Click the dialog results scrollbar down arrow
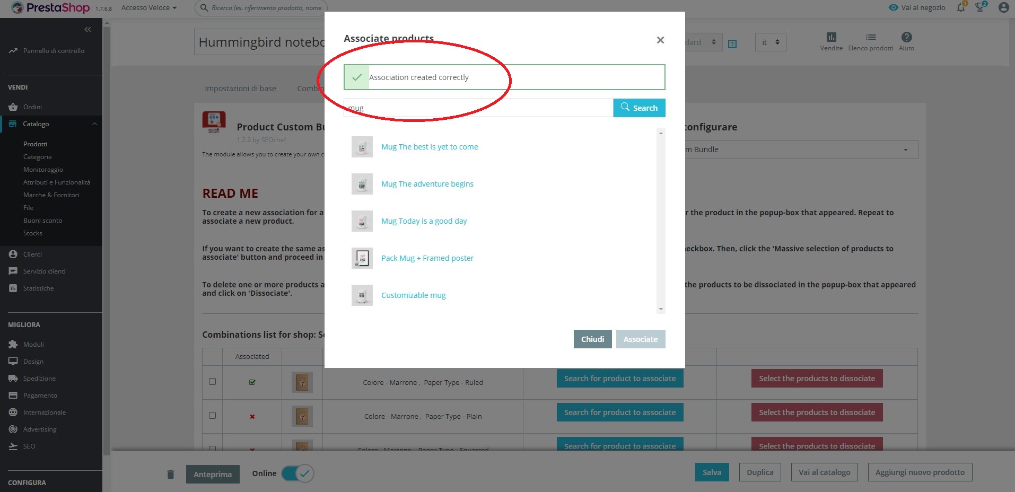Image resolution: width=1015 pixels, height=492 pixels. [661, 309]
